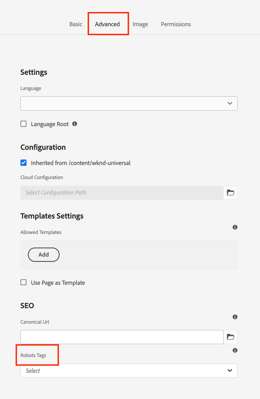Viewport: 260px width, 399px height.
Task: Go to the Permissions tab
Action: coord(176,24)
